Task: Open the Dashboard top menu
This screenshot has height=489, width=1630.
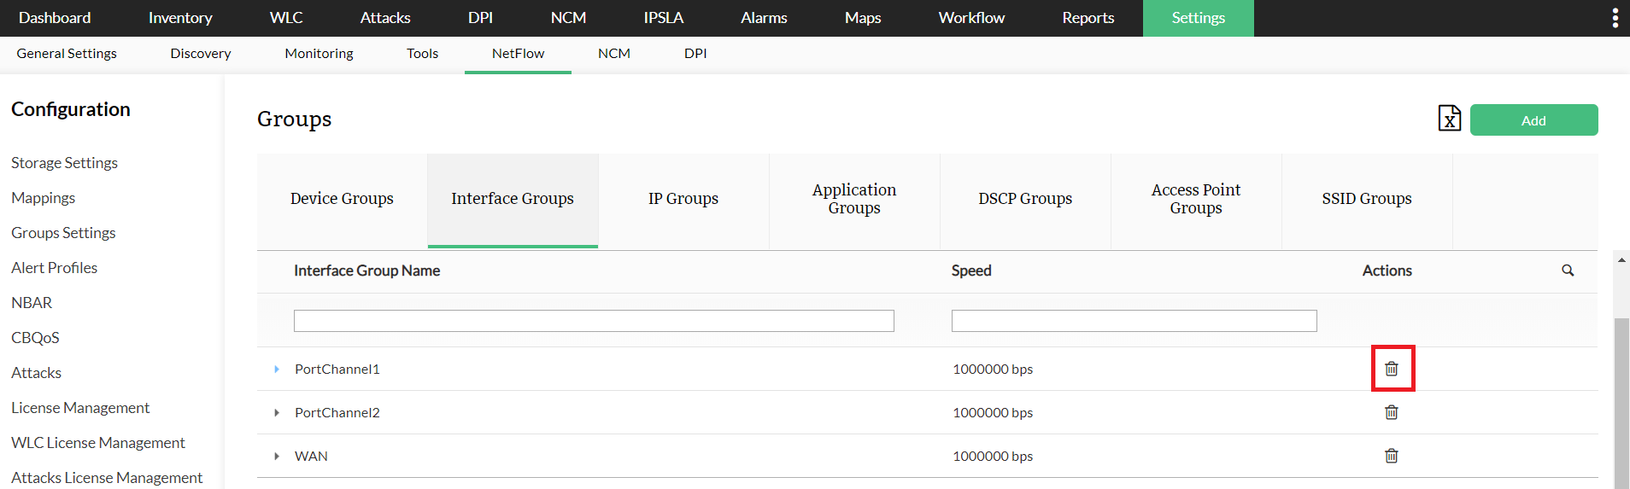Action: (55, 18)
